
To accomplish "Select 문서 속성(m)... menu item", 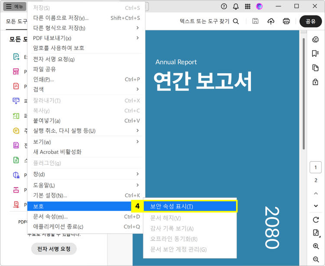I will tap(86, 217).
